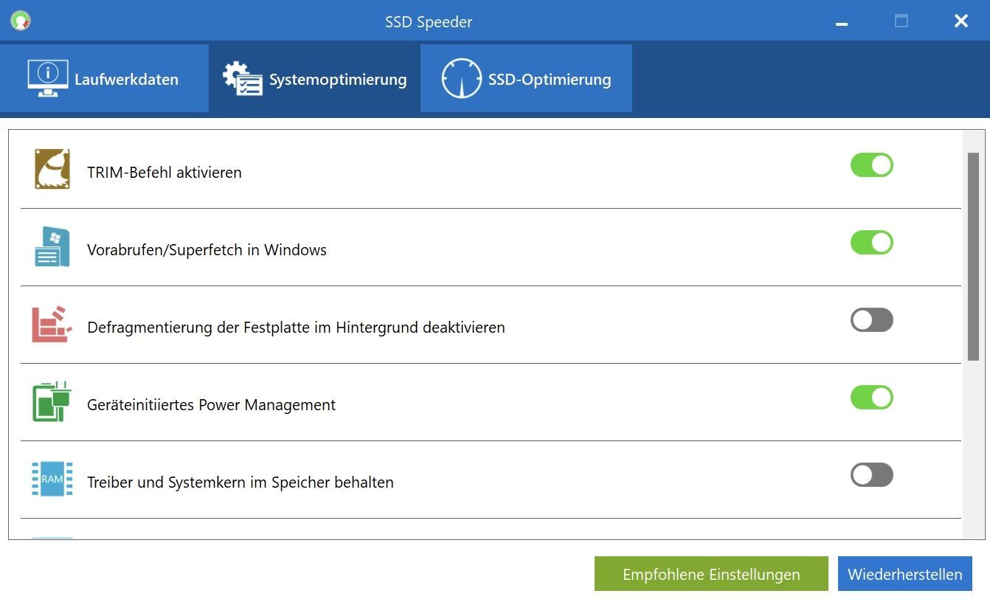
Task: Click the blue RAM chip icon
Action: click(x=52, y=479)
